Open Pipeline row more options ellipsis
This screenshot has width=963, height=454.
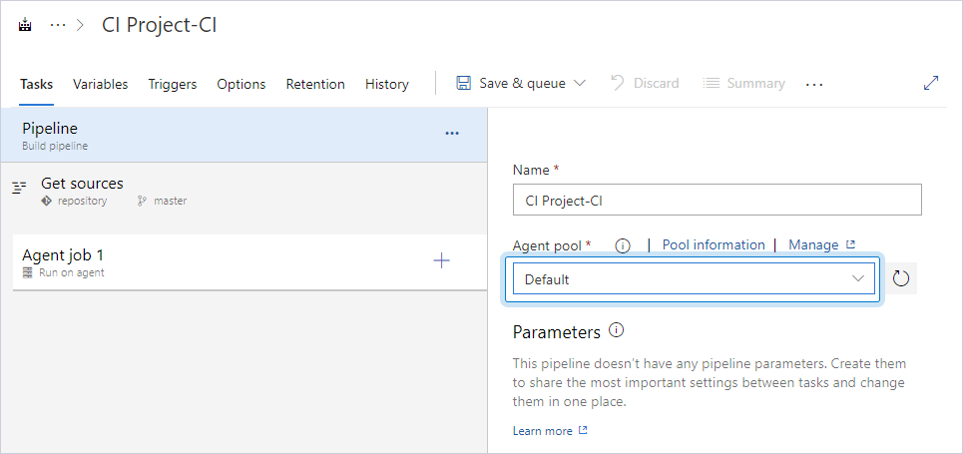(452, 134)
